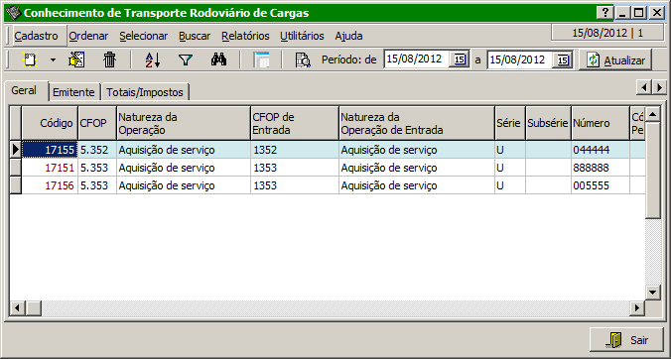This screenshot has height=359, width=671.
Task: Open the Ordenar menu
Action: (88, 36)
